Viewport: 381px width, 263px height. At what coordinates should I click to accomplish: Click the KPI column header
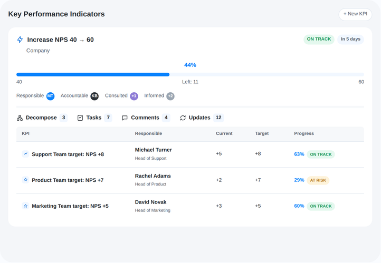click(x=25, y=133)
